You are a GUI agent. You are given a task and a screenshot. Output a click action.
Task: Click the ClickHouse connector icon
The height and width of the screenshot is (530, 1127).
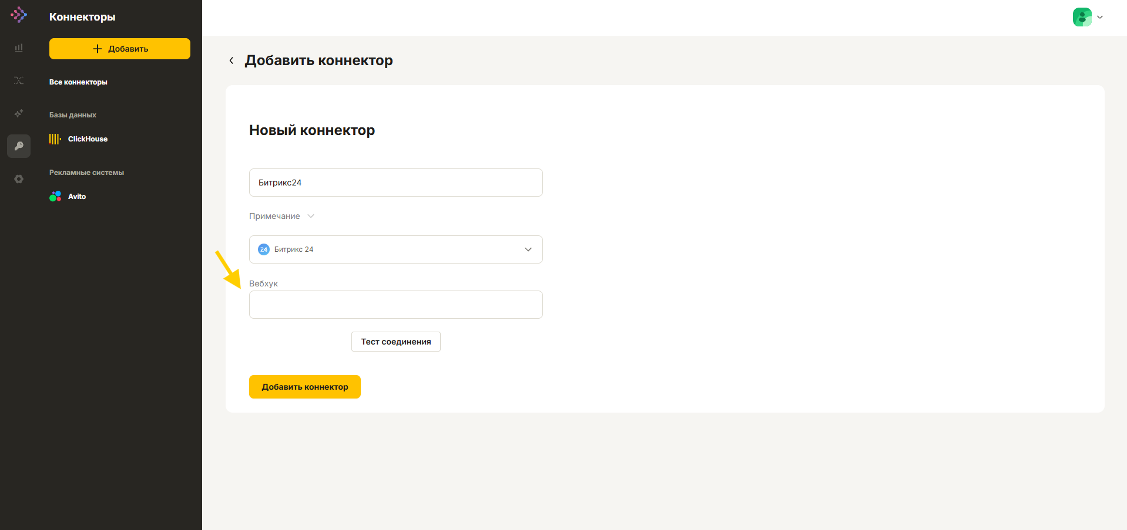55,139
